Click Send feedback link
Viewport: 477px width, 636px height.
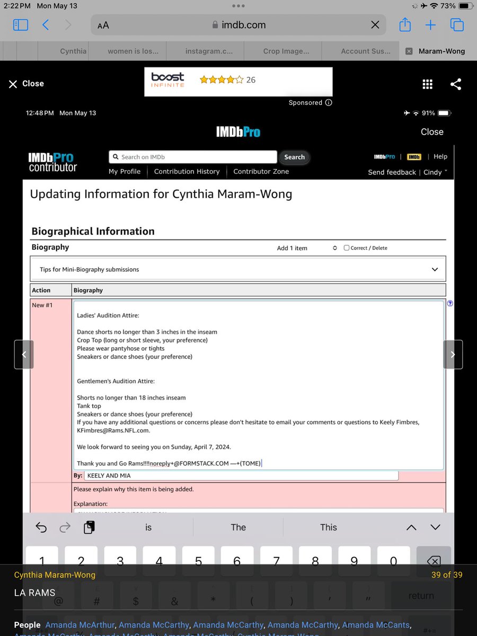click(392, 172)
